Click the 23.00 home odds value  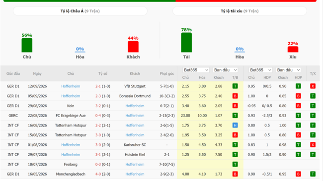pos(185,116)
